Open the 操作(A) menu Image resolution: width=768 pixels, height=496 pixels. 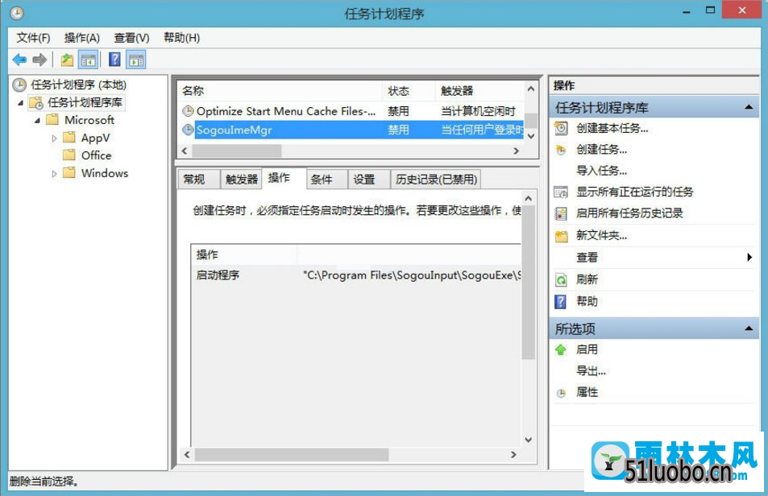(81, 38)
